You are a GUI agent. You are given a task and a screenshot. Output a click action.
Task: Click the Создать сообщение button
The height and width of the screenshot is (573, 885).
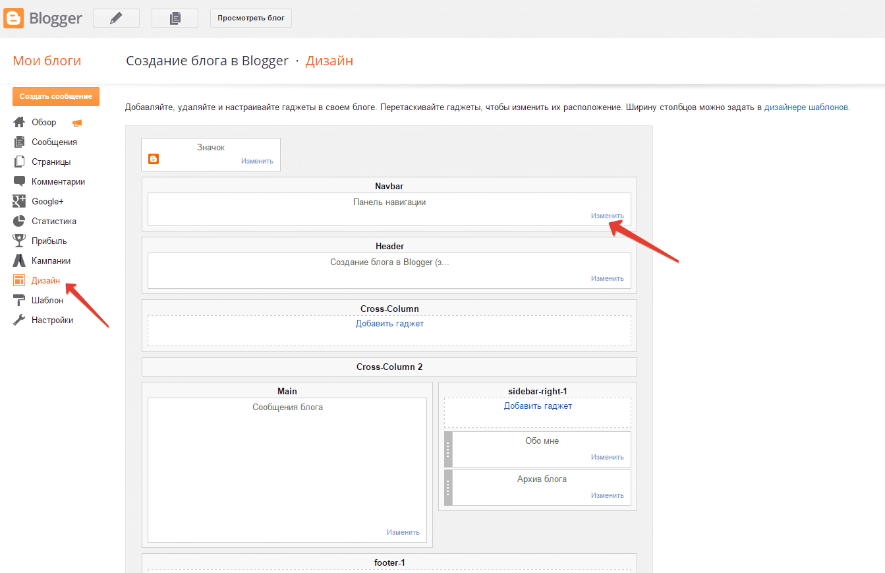[x=56, y=96]
